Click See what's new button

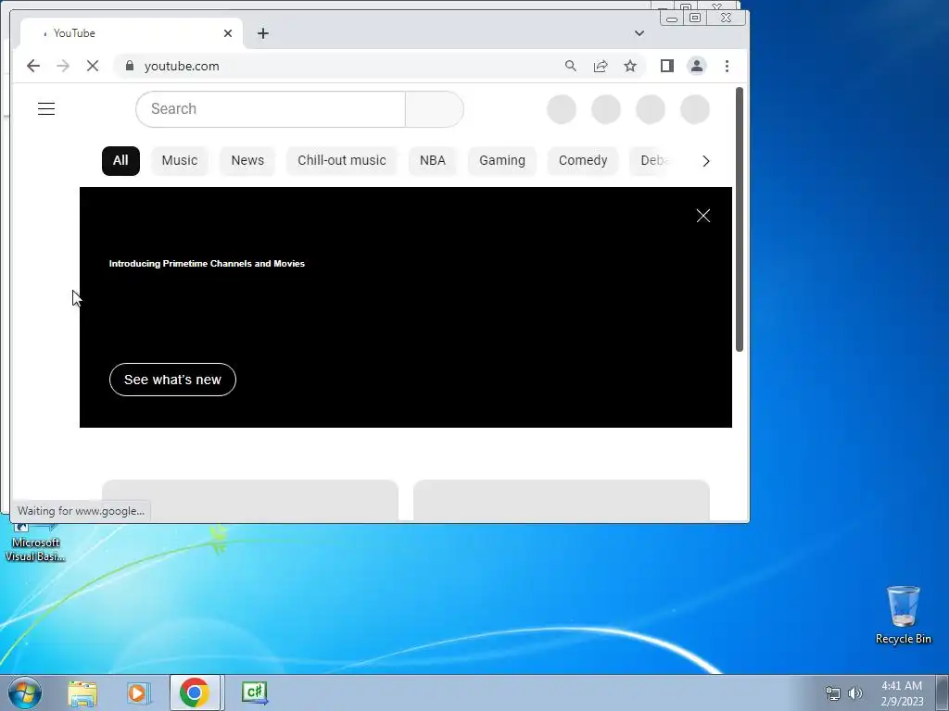[x=172, y=380]
